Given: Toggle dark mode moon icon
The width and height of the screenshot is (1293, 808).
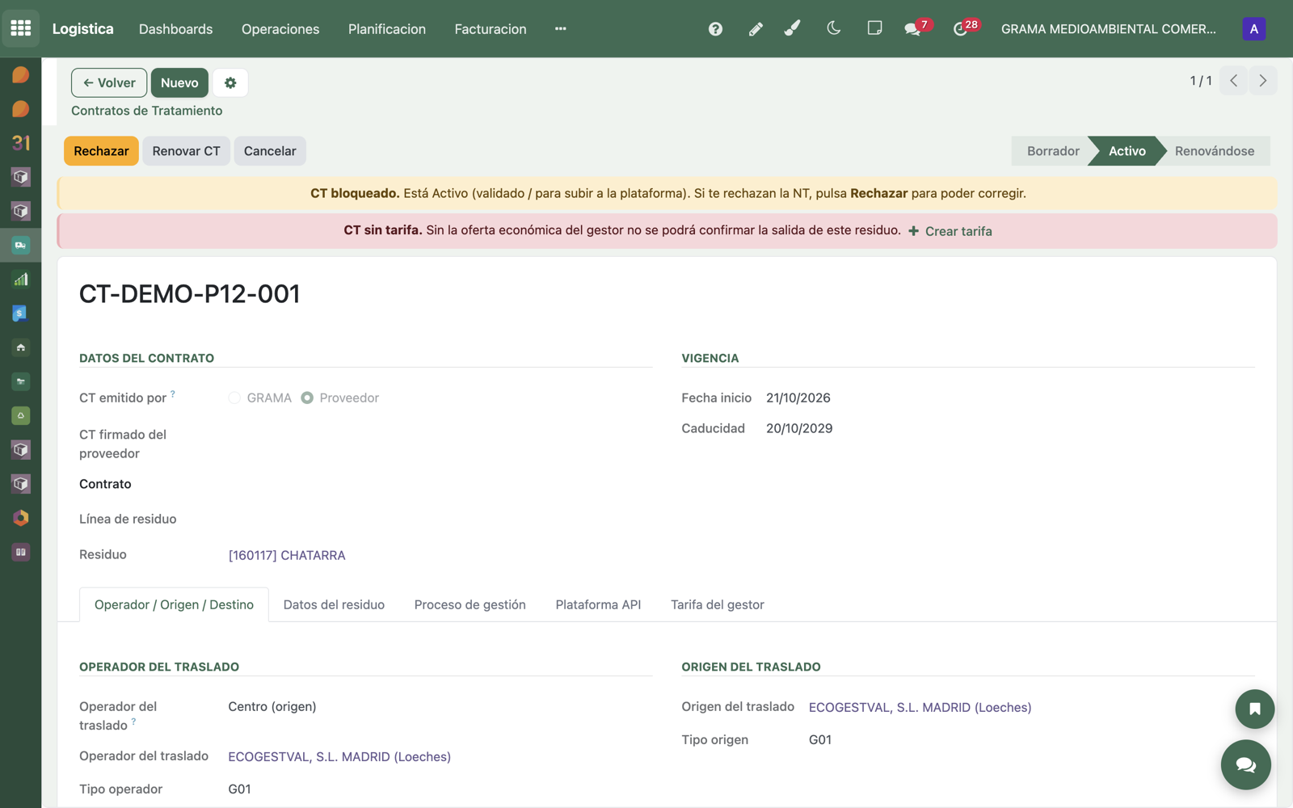Looking at the screenshot, I should tap(834, 28).
